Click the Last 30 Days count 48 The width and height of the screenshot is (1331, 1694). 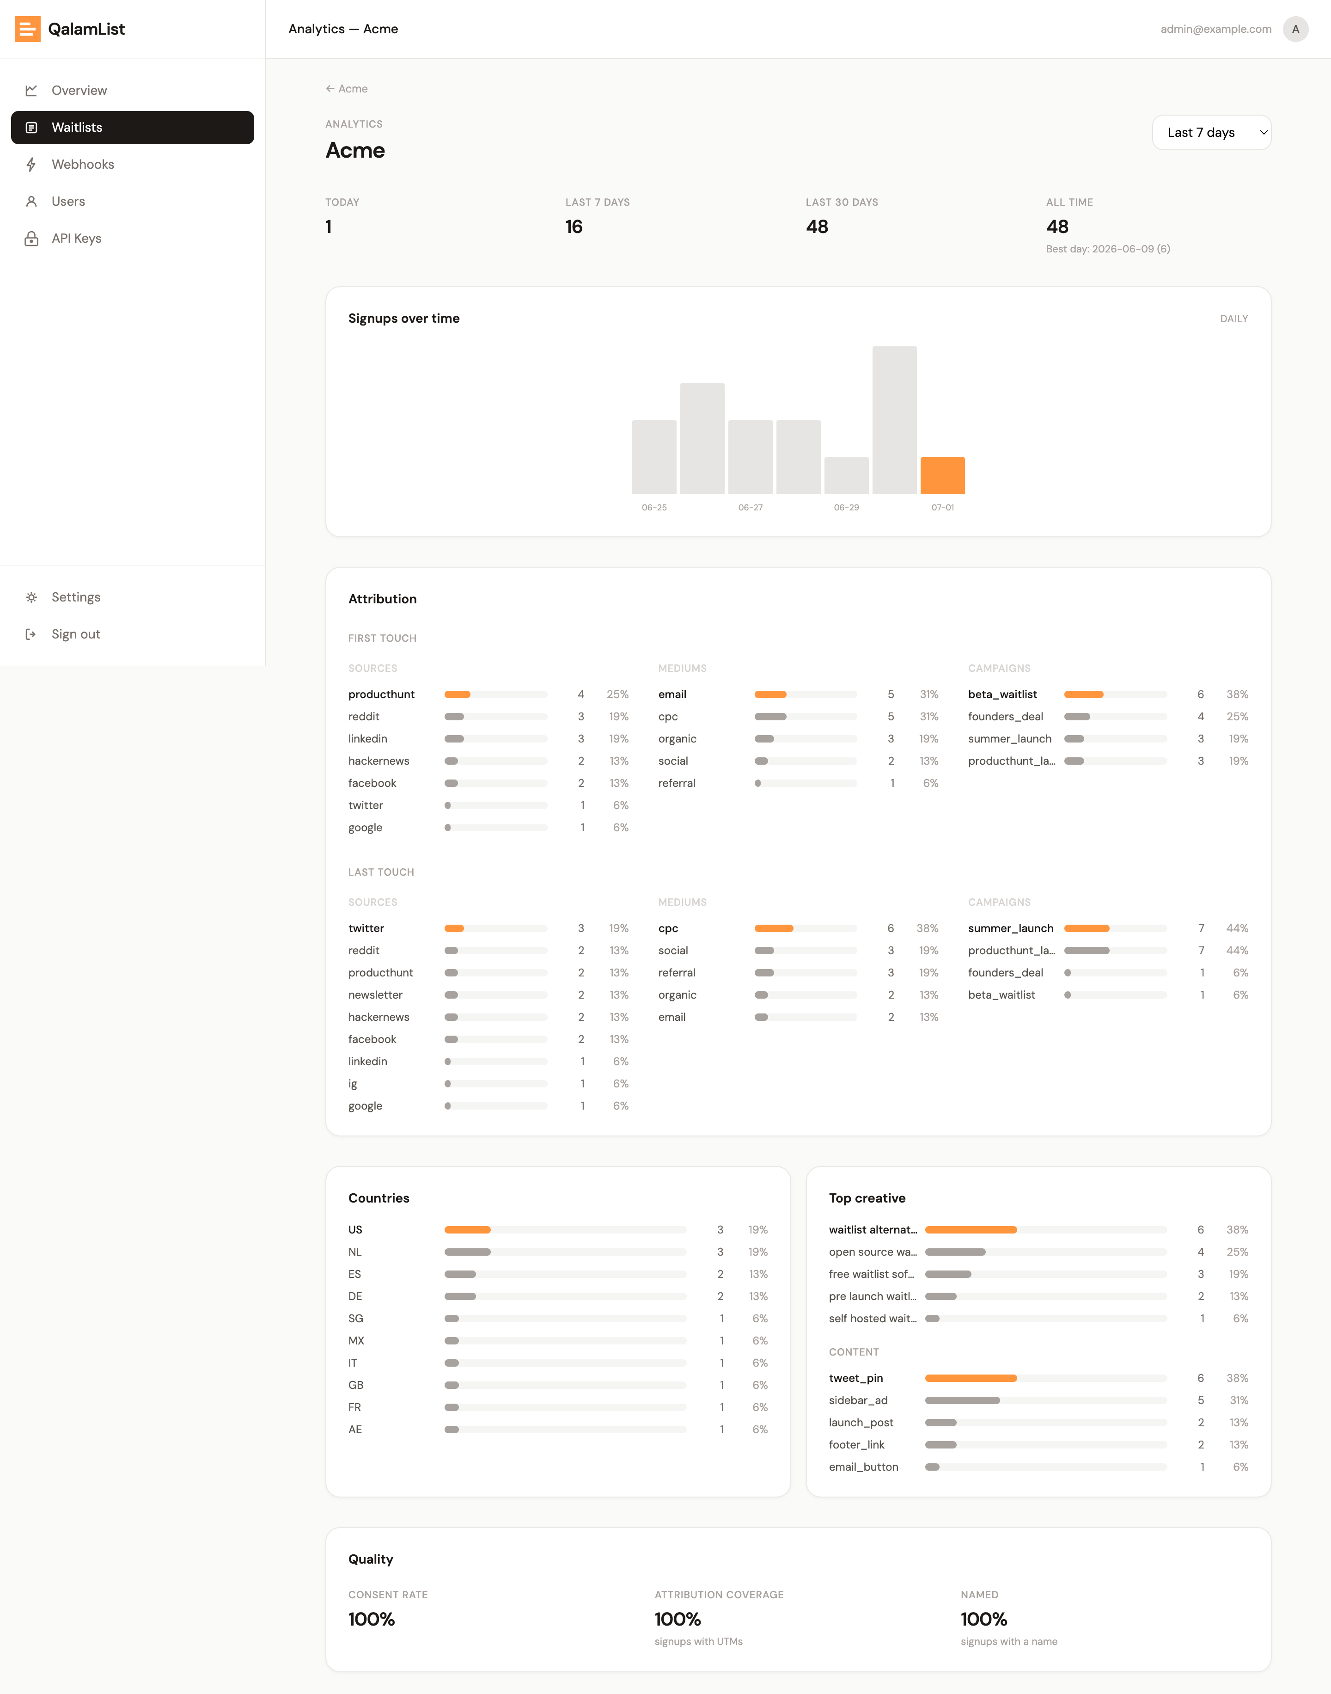(817, 227)
